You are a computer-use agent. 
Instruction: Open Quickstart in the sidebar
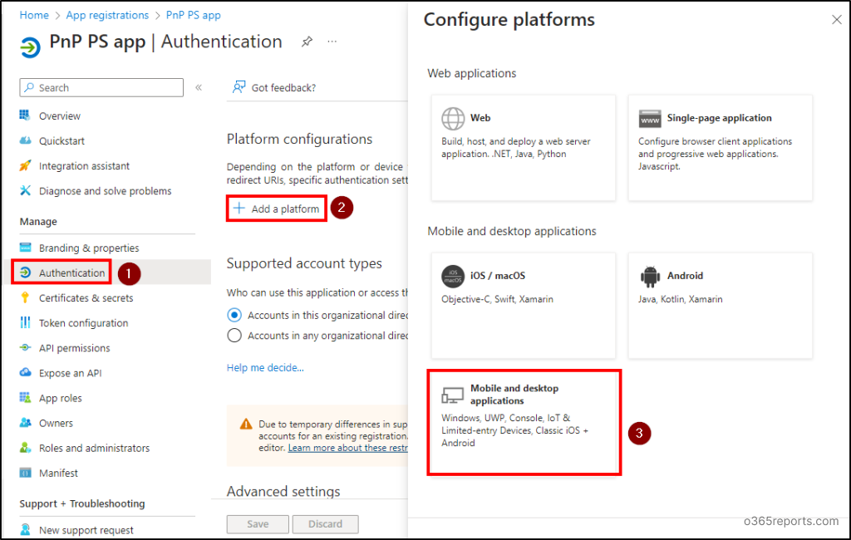(x=61, y=140)
